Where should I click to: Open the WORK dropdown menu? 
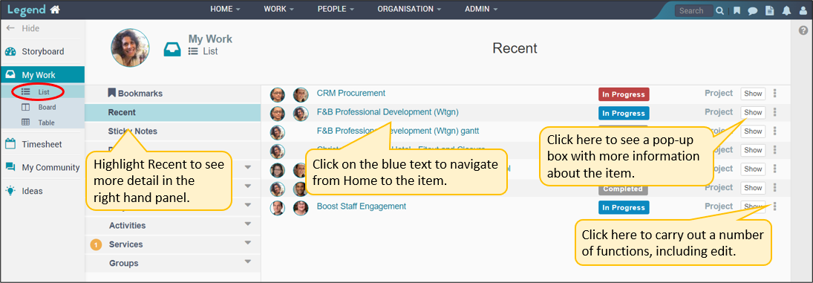click(279, 10)
